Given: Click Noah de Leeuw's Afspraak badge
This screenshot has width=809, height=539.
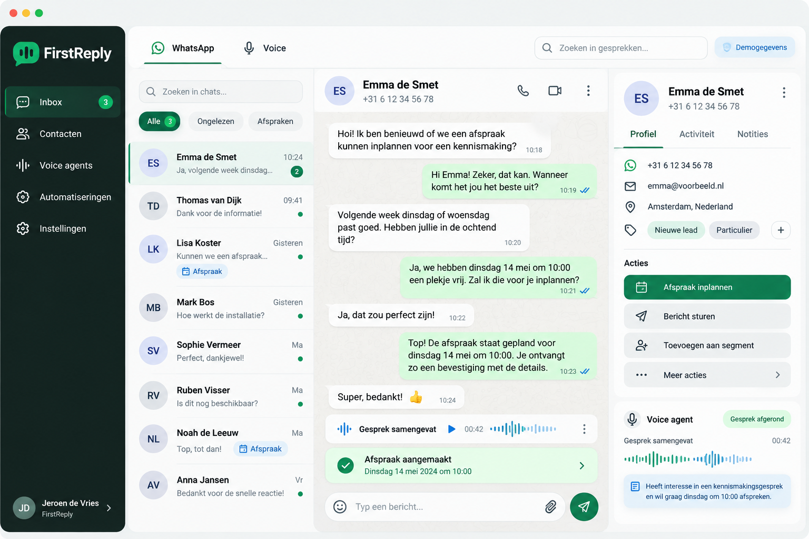Looking at the screenshot, I should coord(260,449).
